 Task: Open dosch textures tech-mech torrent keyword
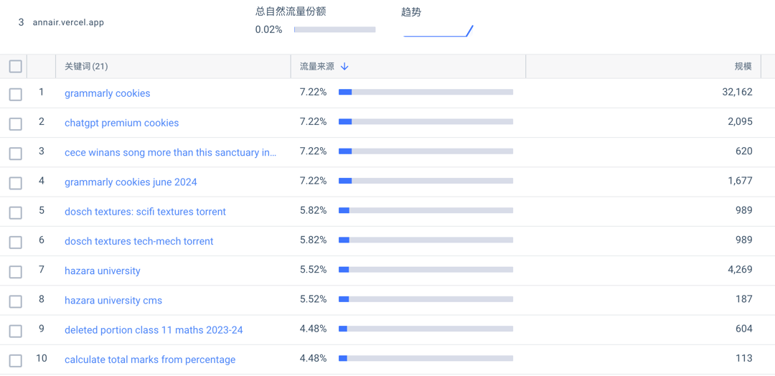coord(139,241)
